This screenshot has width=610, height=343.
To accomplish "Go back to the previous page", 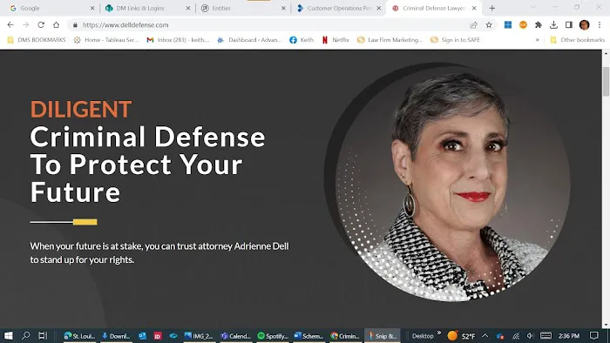I will [10, 25].
